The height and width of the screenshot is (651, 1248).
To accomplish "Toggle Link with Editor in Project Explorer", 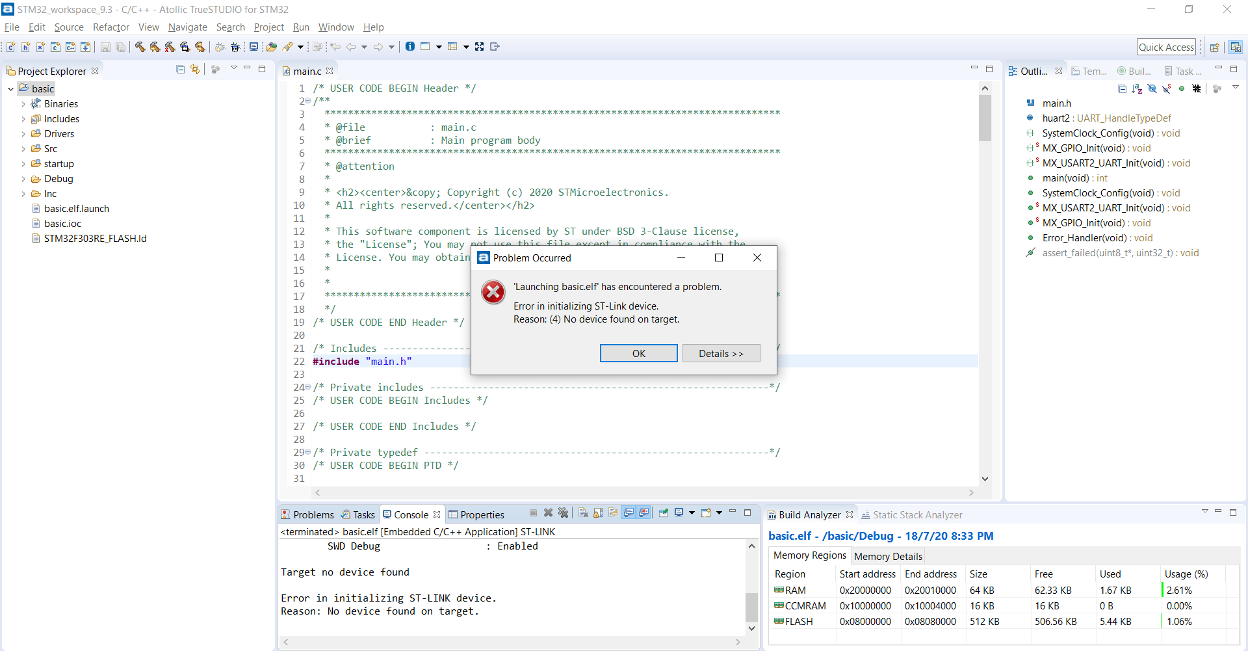I will click(x=195, y=70).
